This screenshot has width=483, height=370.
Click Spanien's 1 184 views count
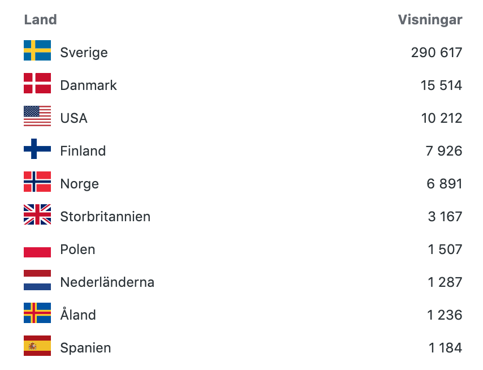(445, 348)
